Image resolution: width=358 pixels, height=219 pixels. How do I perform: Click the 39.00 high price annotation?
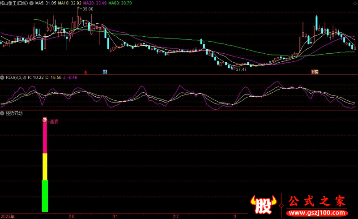[x=88, y=9]
